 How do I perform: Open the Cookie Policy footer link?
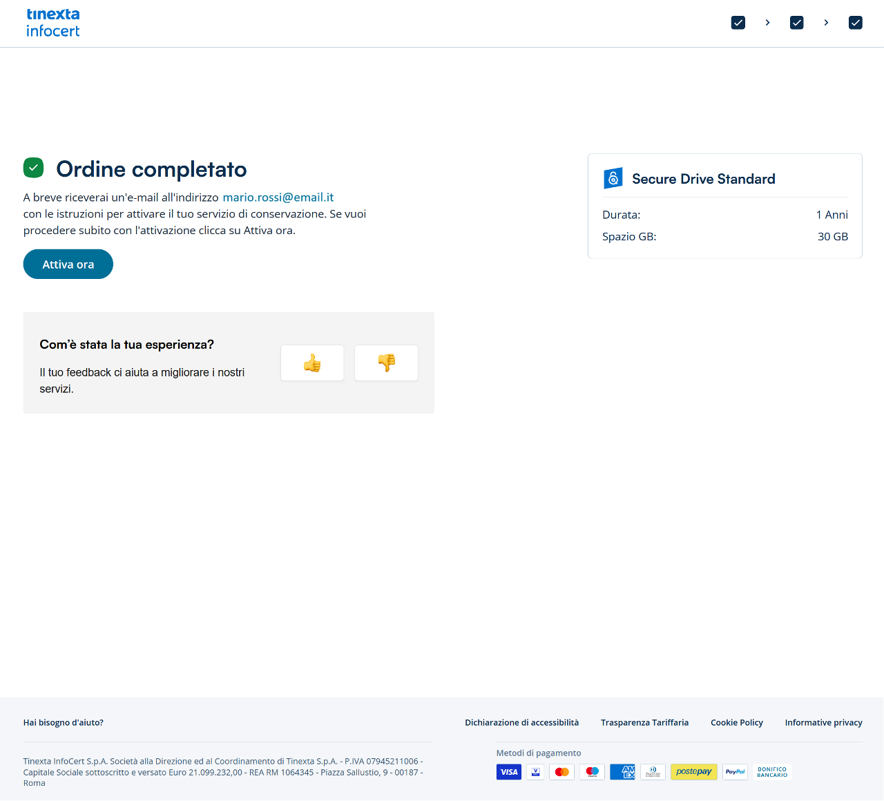click(x=736, y=723)
